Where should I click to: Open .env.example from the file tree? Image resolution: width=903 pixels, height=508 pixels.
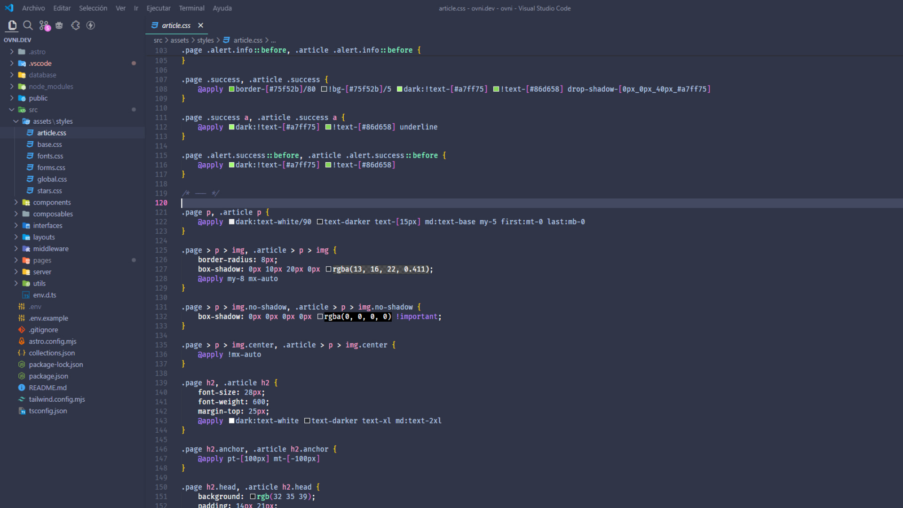click(48, 318)
